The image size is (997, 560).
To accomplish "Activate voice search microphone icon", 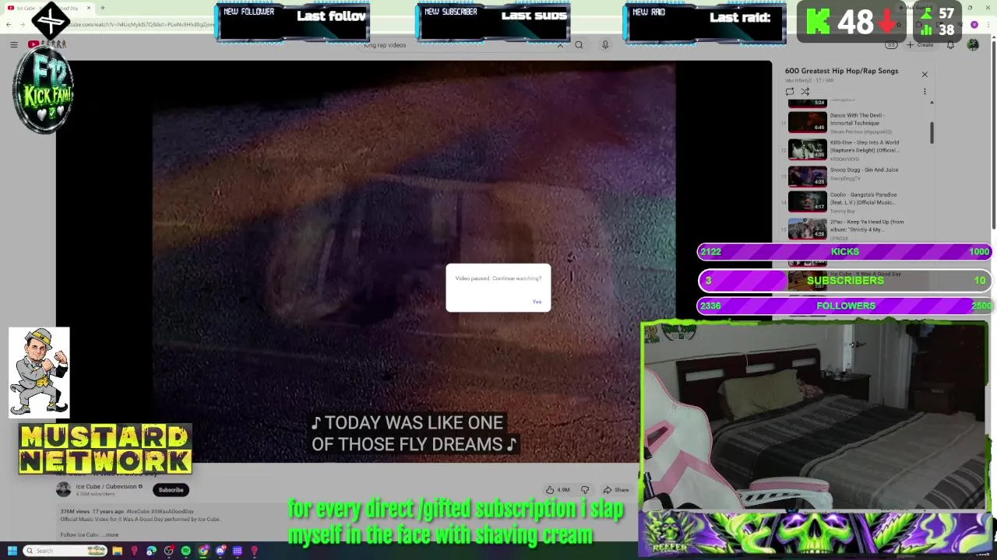I will click(605, 45).
